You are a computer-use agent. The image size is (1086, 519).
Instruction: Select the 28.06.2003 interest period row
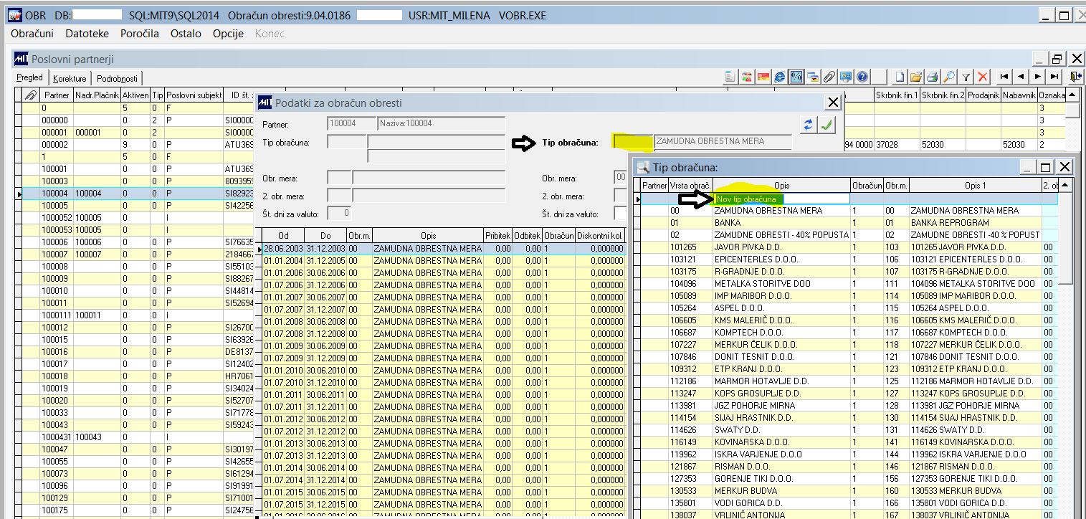pyautogui.click(x=442, y=248)
